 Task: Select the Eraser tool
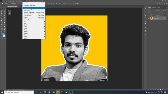coord(5,20)
